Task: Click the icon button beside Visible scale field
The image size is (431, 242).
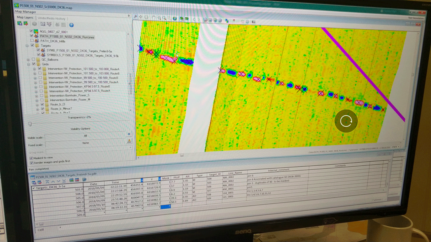Action: tap(129, 134)
